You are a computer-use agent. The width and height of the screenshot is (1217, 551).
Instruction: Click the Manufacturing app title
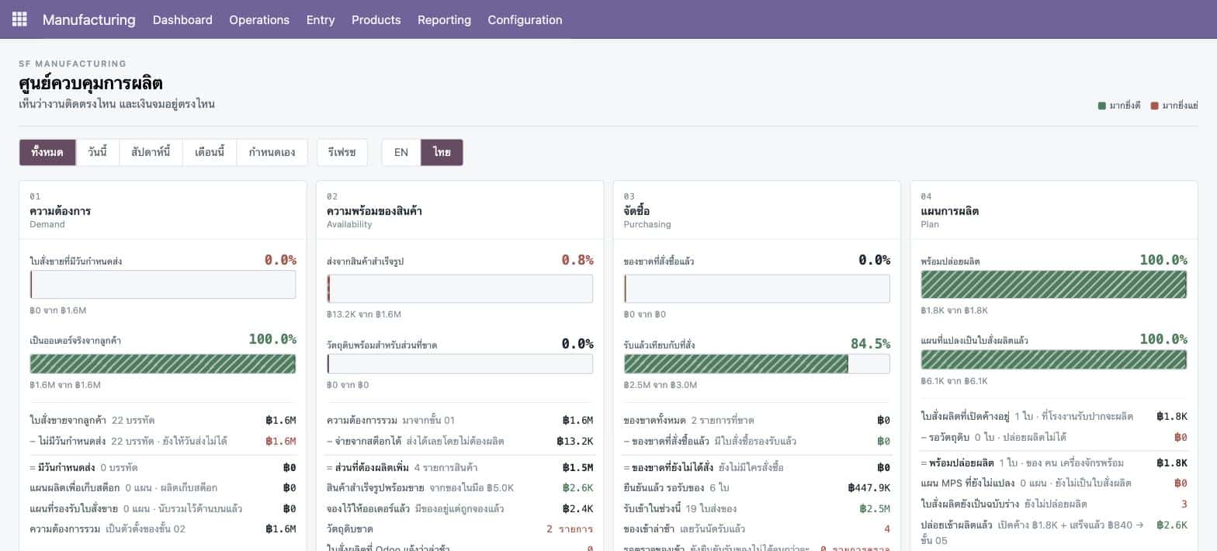[88, 19]
